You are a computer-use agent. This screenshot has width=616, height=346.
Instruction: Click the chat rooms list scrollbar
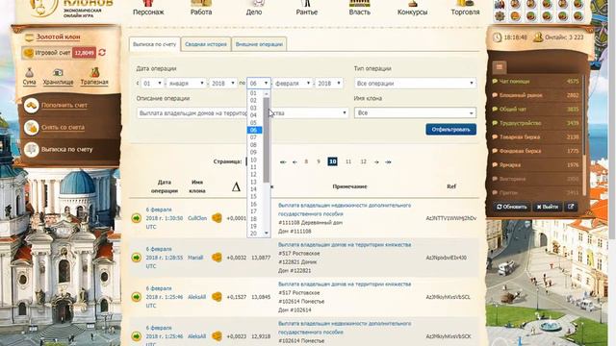pos(584,136)
